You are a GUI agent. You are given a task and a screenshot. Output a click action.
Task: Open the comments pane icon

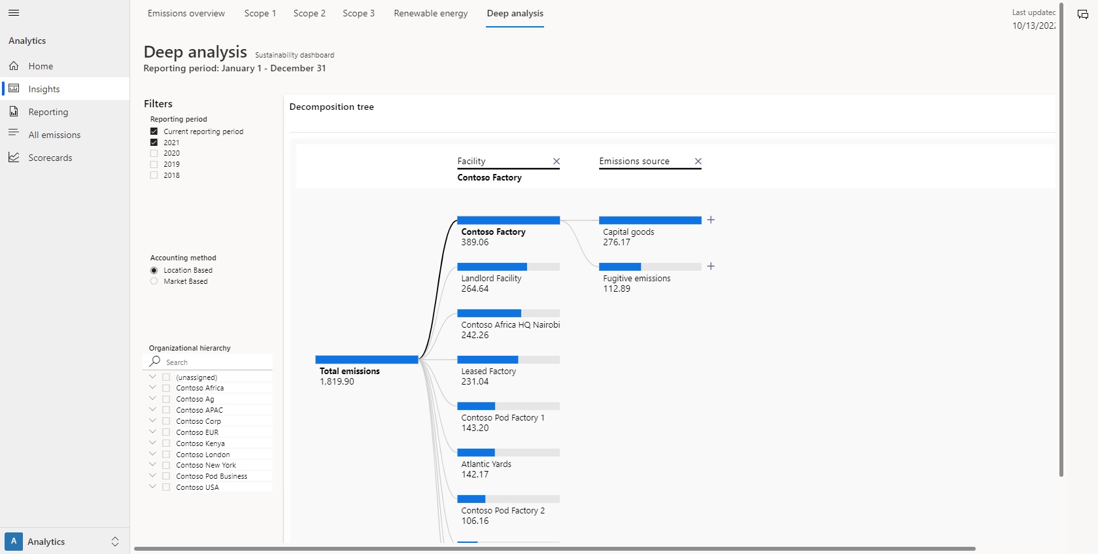tap(1082, 14)
